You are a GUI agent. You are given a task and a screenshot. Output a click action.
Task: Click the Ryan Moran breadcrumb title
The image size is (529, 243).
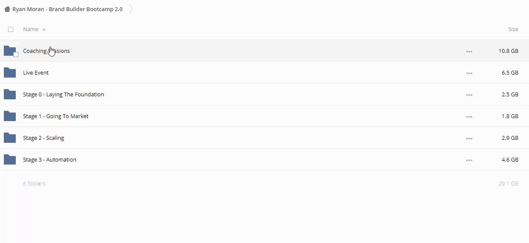pos(67,9)
